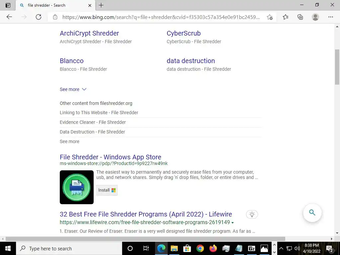Launch Google Chrome from taskbar

coord(200,248)
